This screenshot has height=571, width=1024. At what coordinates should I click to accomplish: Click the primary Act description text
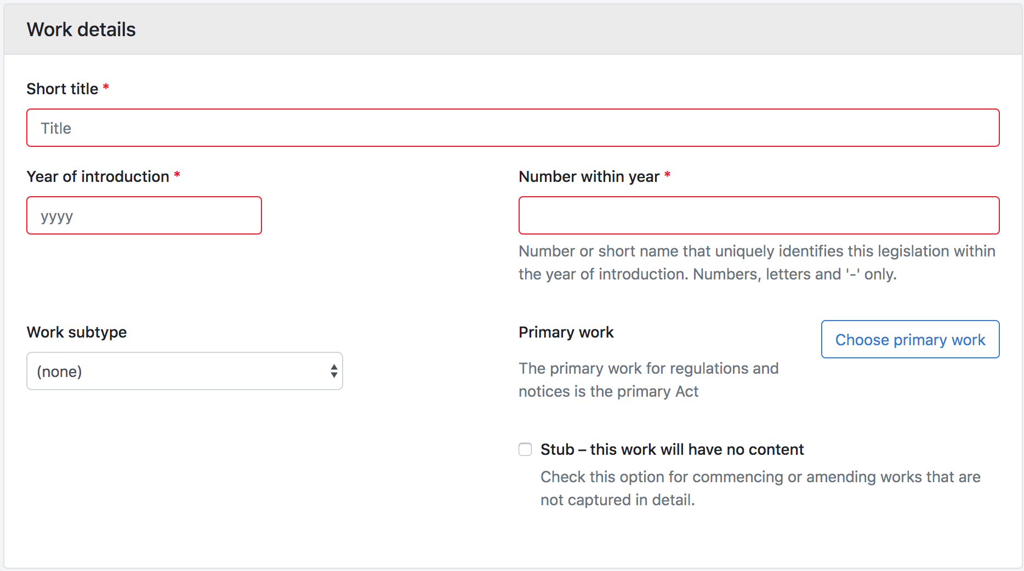pos(648,380)
